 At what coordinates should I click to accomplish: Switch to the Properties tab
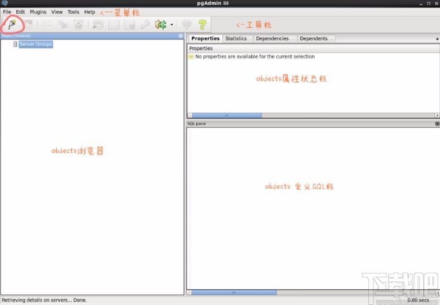pyautogui.click(x=206, y=38)
